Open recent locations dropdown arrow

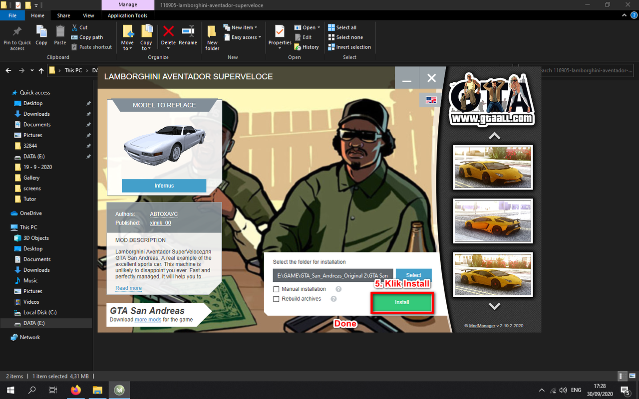[32, 70]
